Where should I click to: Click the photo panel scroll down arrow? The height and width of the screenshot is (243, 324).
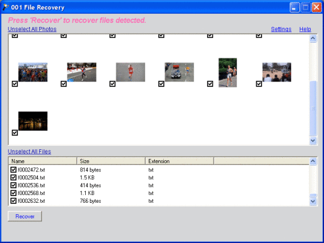tap(313, 140)
